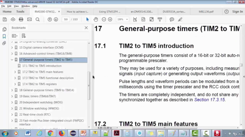Expand bookmark 15 Digital camera interface

click(12, 48)
